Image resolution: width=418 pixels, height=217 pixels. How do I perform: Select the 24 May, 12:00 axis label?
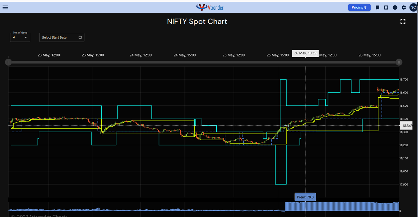coord(140,55)
